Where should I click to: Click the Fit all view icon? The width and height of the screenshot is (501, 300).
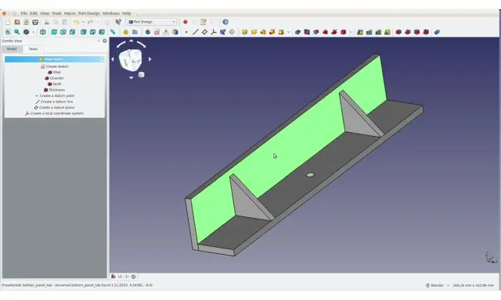(x=8, y=32)
